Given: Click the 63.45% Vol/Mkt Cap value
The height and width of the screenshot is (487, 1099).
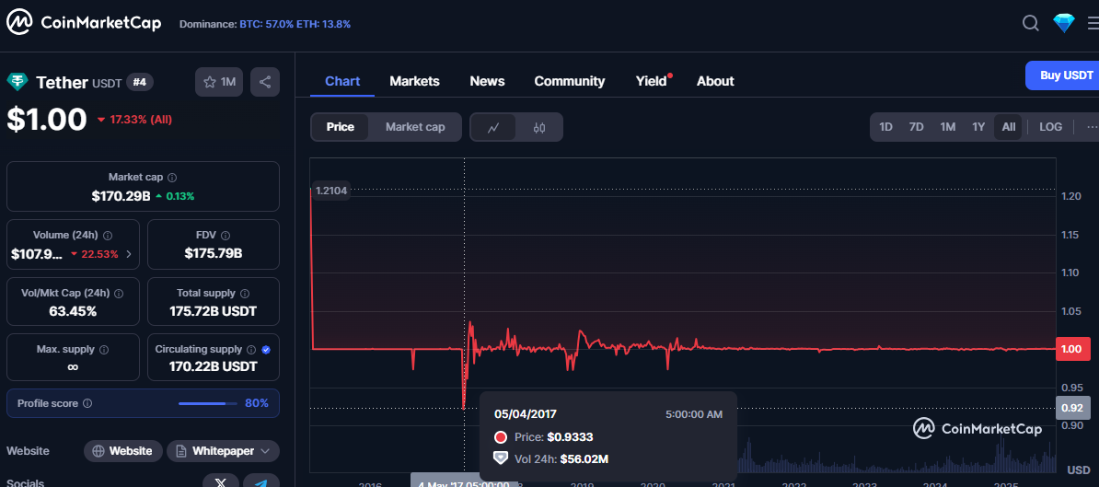Looking at the screenshot, I should click(73, 311).
